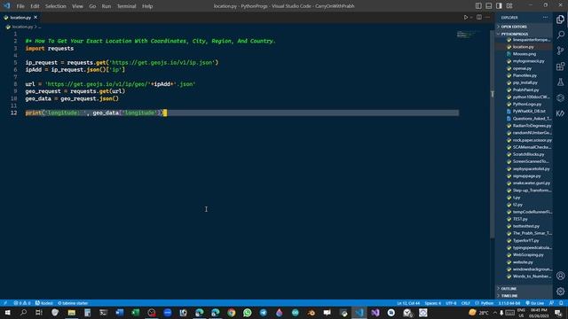Image resolution: width=568 pixels, height=319 pixels.
Task: Open the Source Control view
Action: pos(560,51)
